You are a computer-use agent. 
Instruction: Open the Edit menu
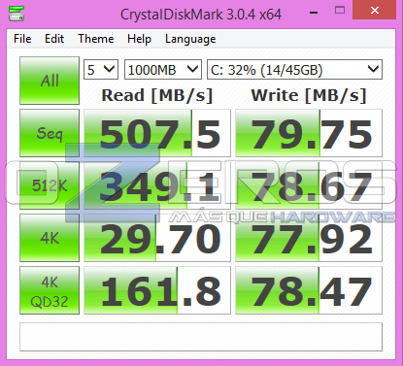(x=54, y=39)
